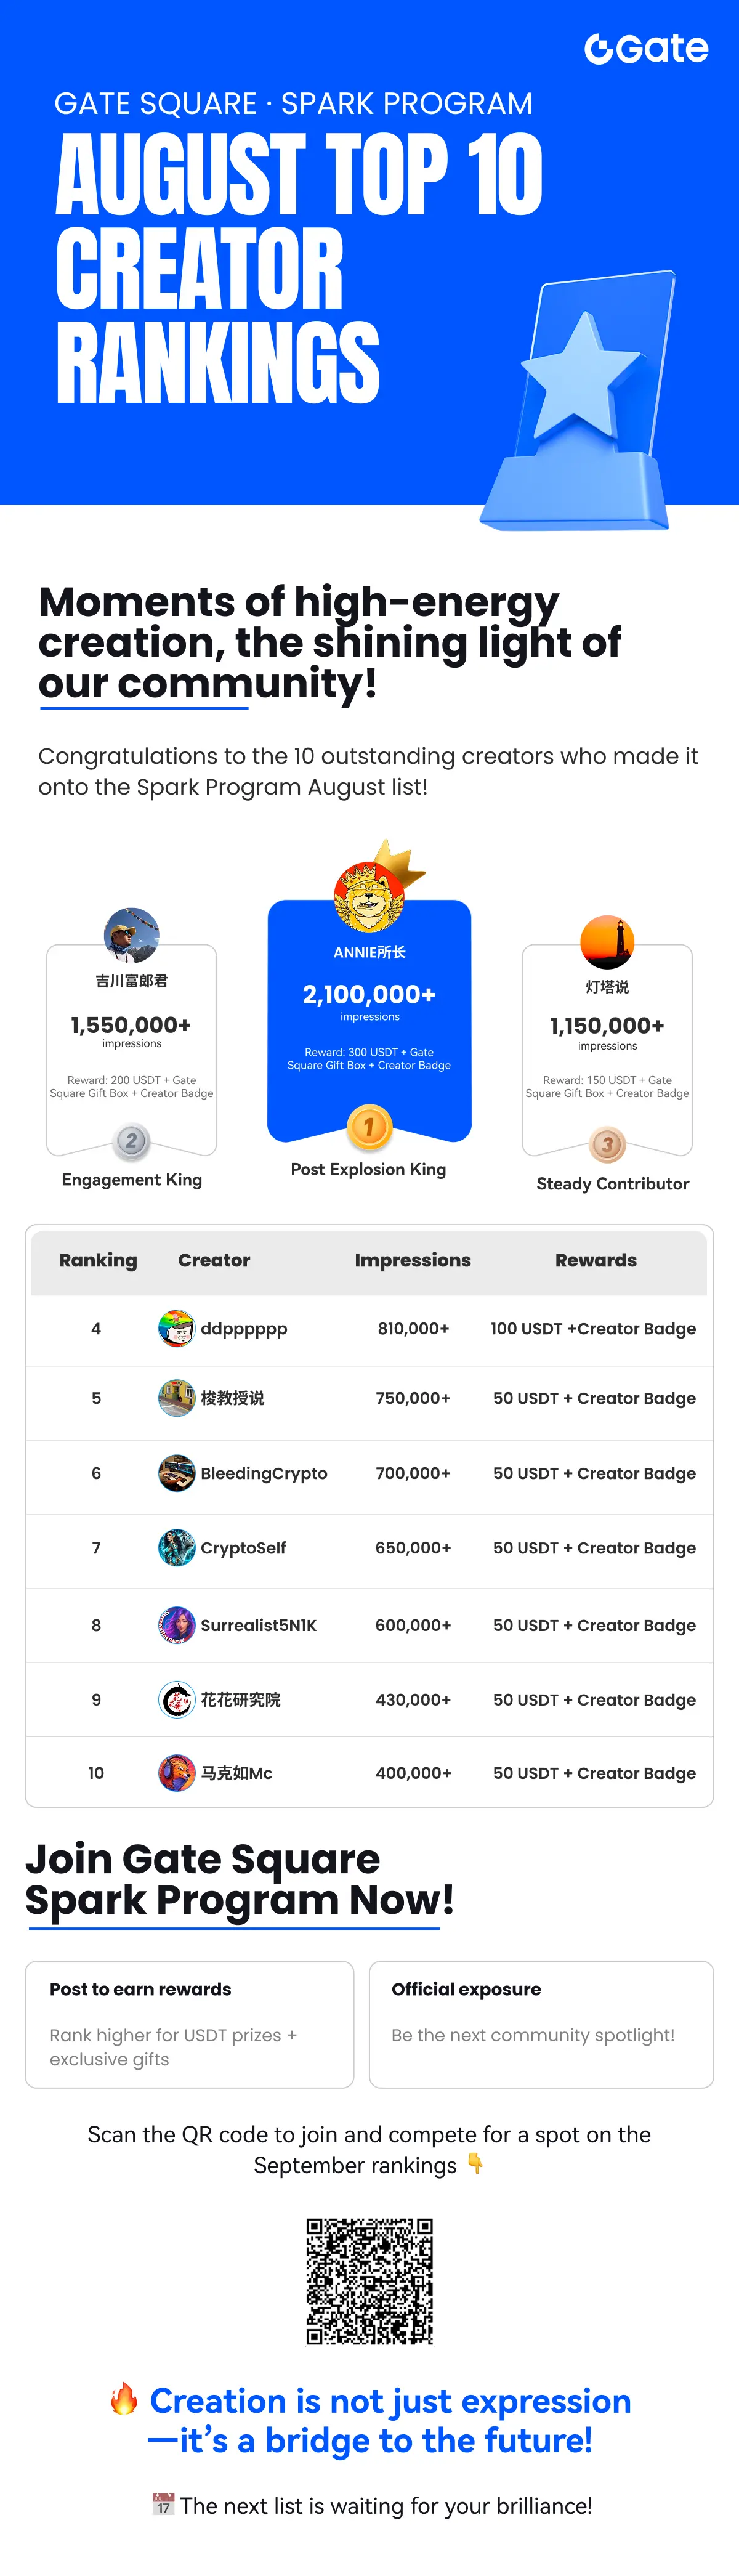Viewport: 739px width, 2576px height.
Task: Click the bronze number 3 medal
Action: click(x=607, y=1144)
